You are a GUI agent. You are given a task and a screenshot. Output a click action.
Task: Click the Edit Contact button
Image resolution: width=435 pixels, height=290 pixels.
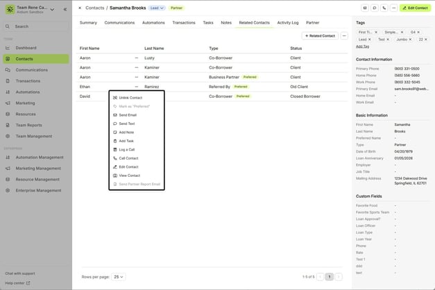tap(414, 8)
